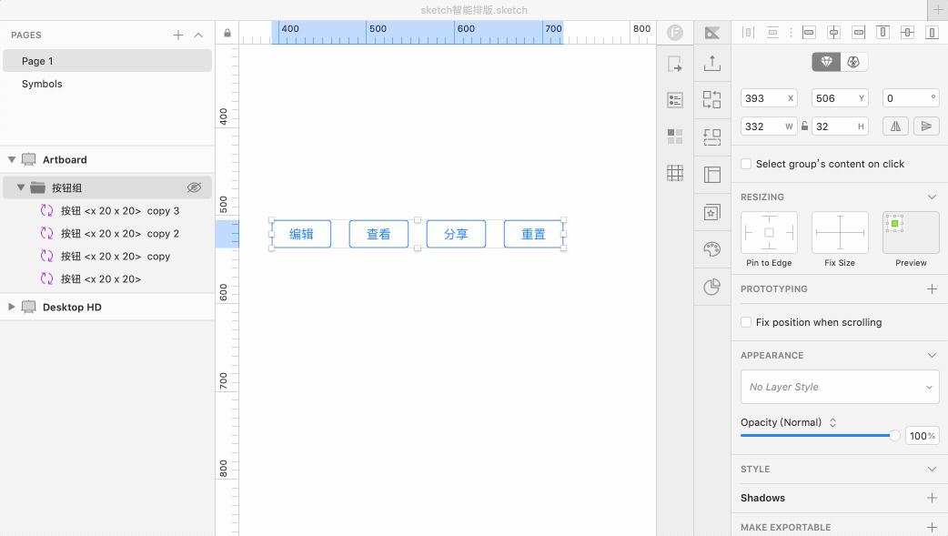Collapse the Style section
948x536 pixels.
click(932, 469)
